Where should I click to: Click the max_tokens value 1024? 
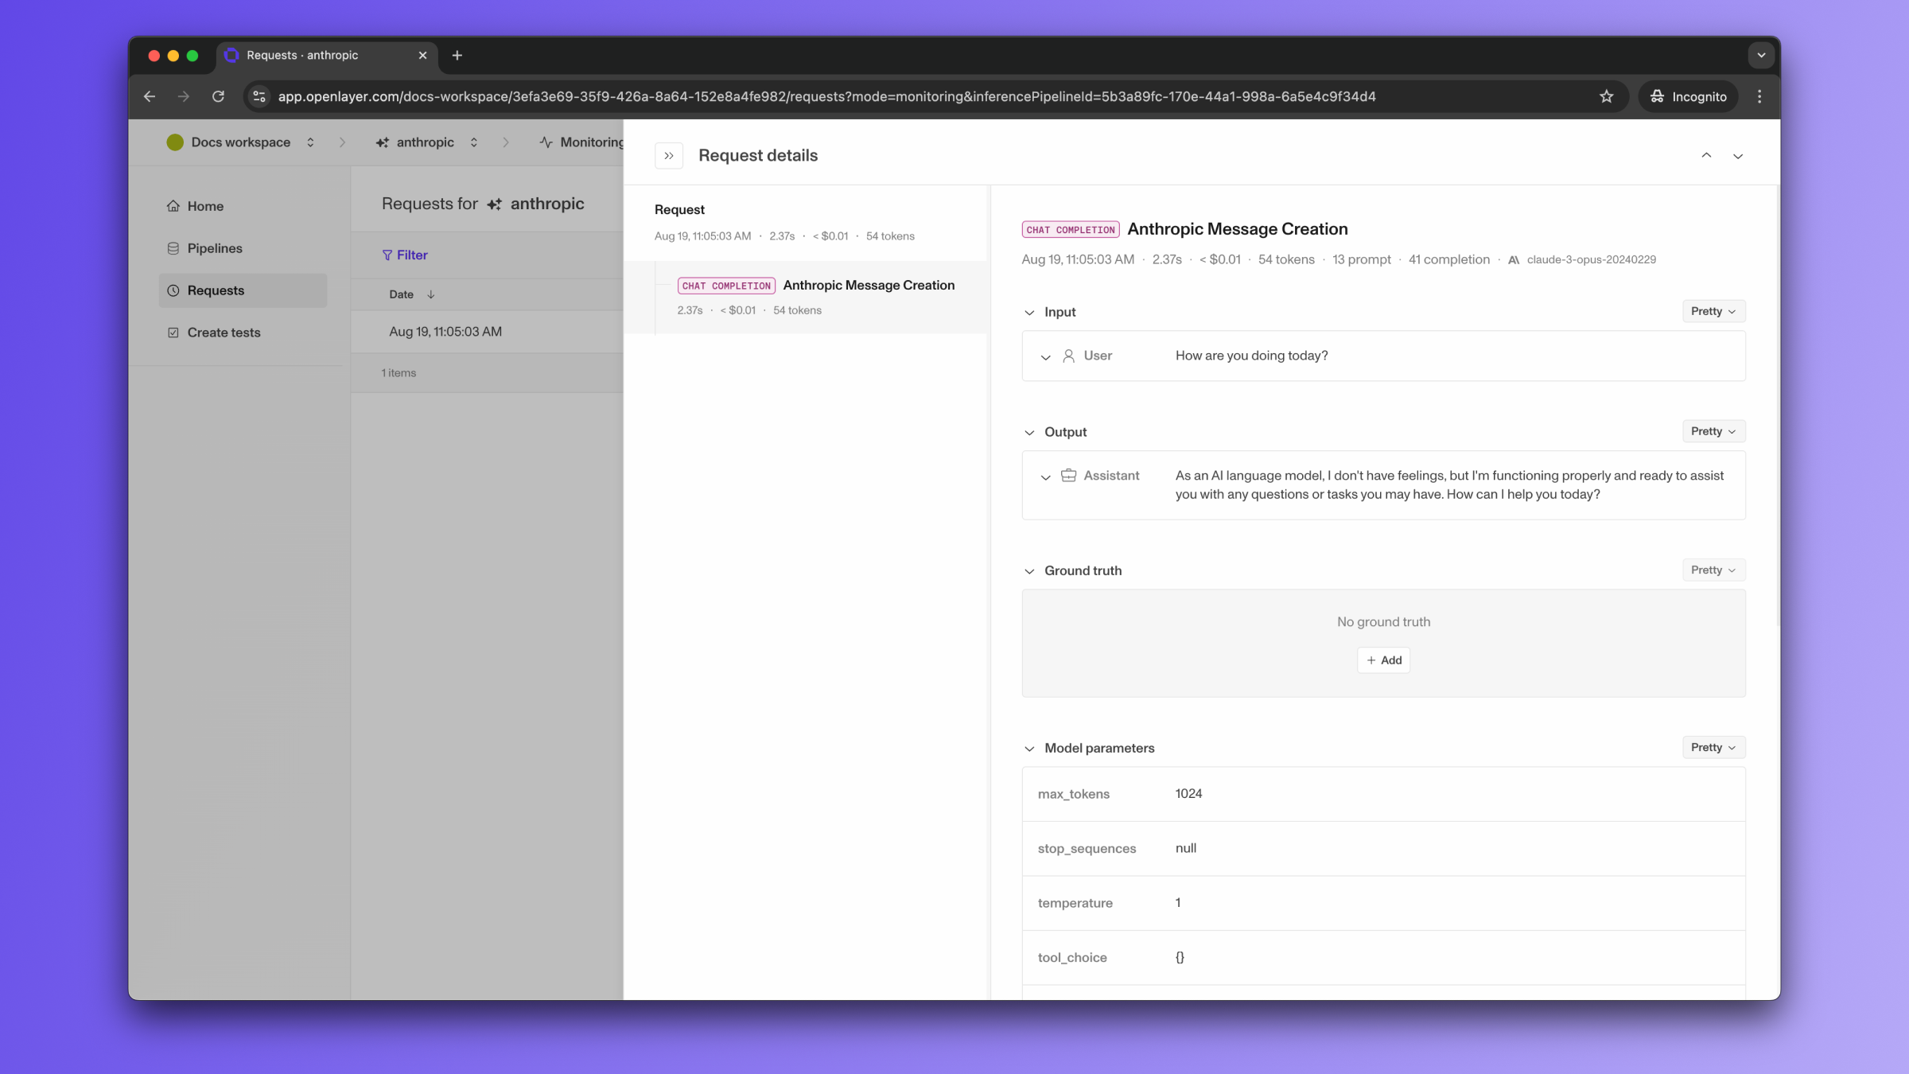1188,794
